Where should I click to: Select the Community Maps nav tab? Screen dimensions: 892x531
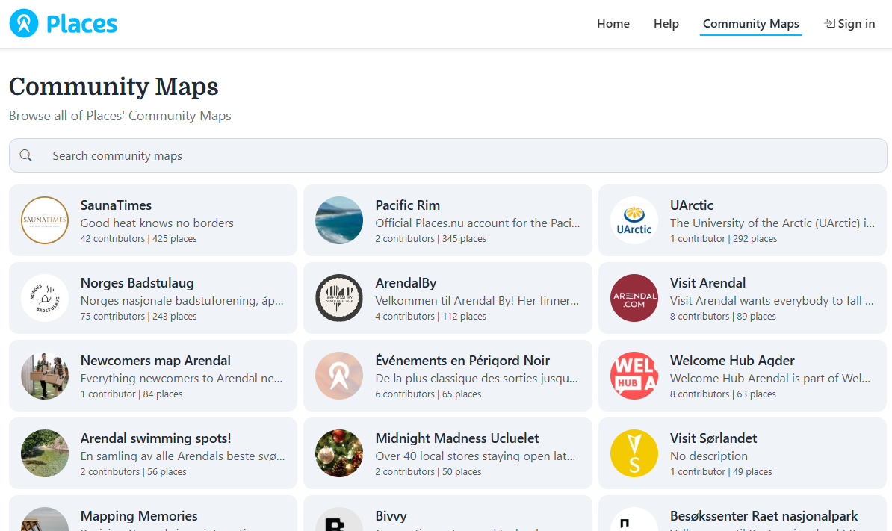[751, 23]
